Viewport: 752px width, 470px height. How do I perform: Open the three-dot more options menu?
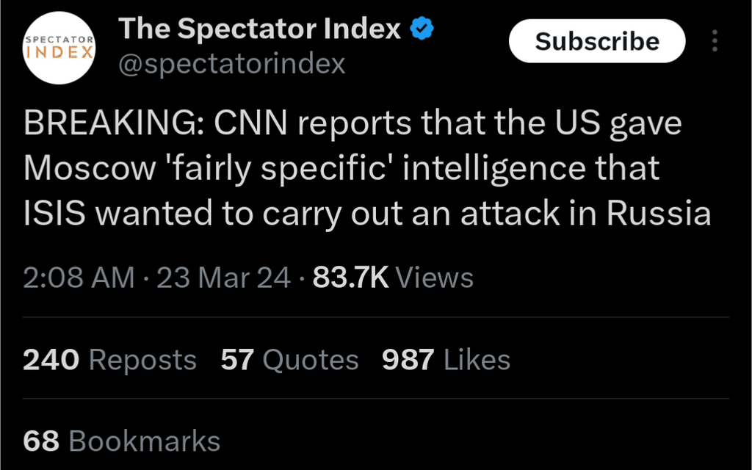tap(715, 41)
